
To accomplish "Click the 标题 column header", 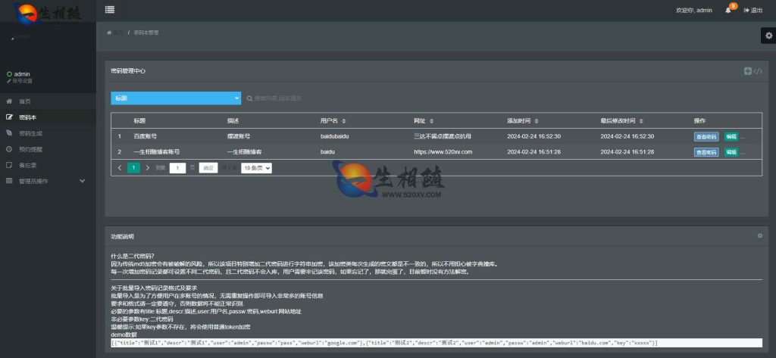I will 139,120.
